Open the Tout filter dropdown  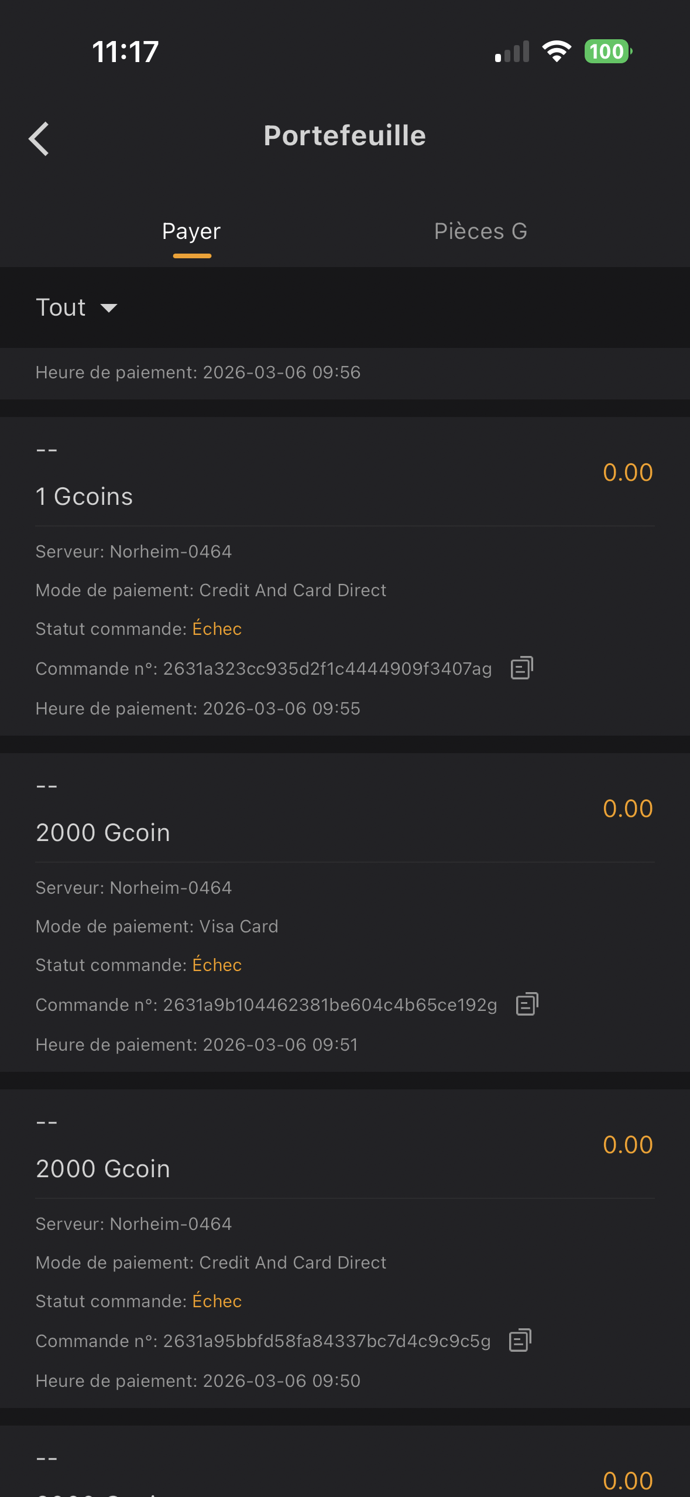coord(61,307)
